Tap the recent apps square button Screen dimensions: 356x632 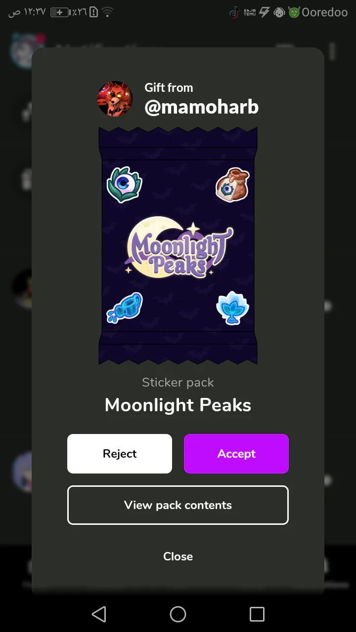257,614
